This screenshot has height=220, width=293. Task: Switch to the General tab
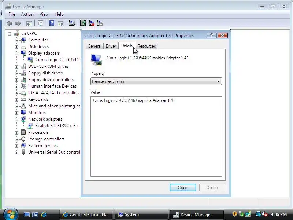click(94, 46)
